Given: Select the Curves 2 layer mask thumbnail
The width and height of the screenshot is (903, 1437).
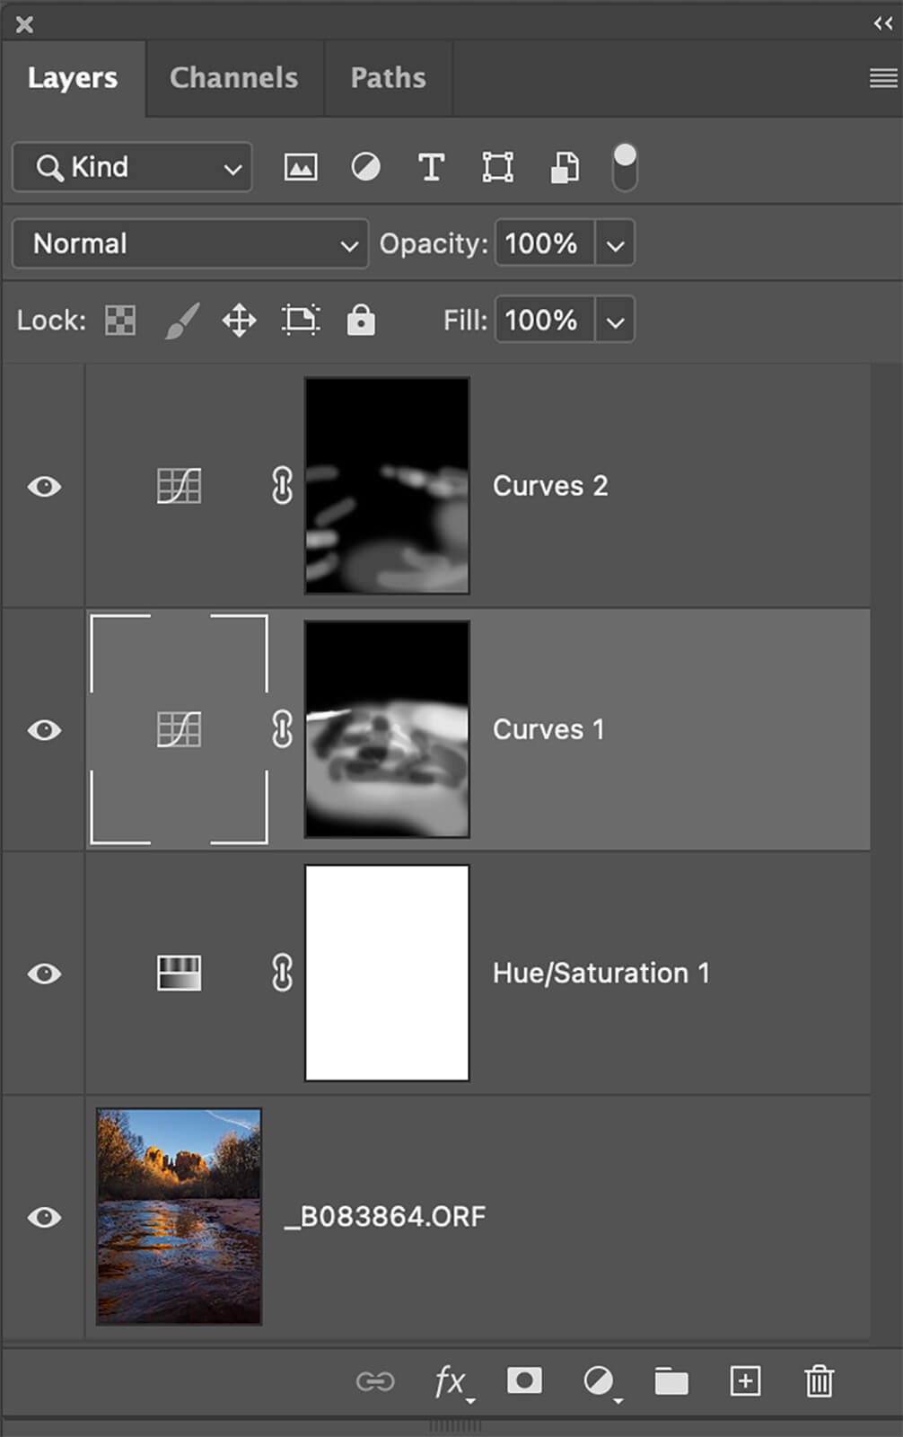Looking at the screenshot, I should click(387, 486).
